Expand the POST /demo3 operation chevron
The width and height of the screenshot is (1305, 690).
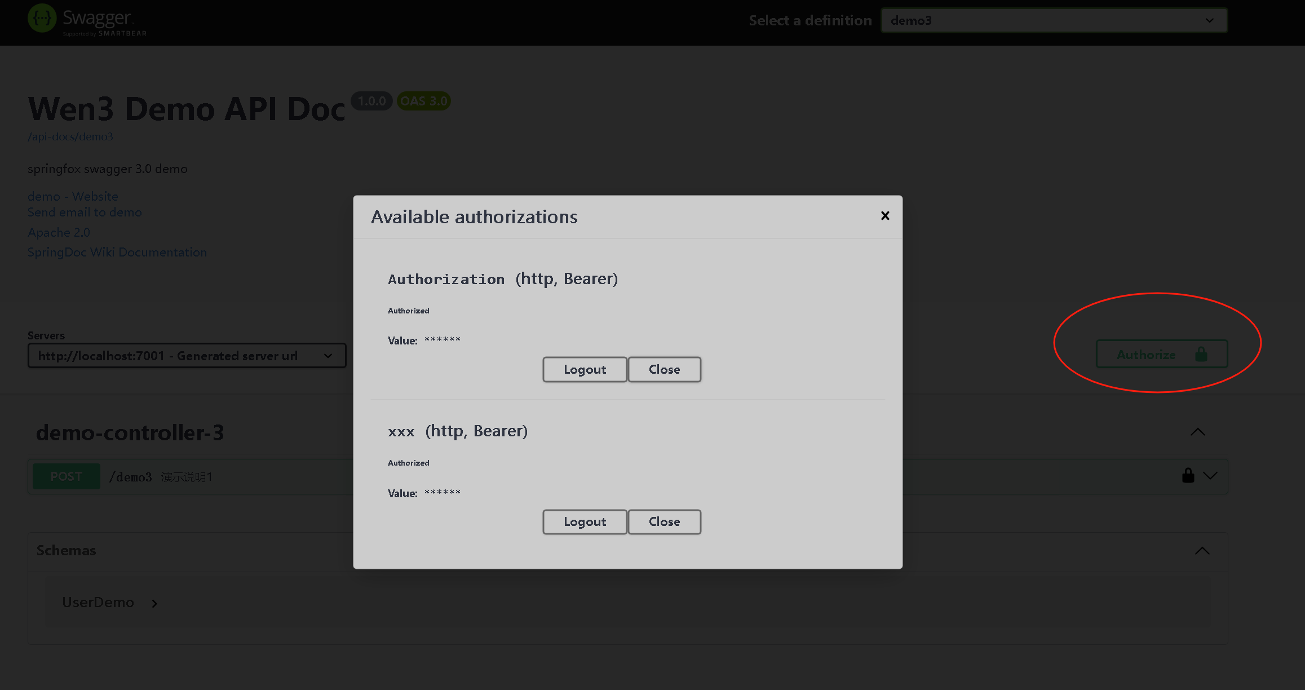[1210, 476]
